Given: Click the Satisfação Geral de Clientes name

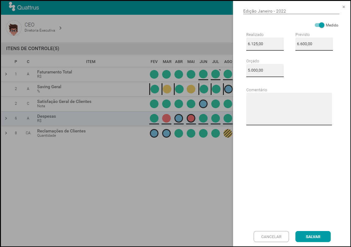Looking at the screenshot, I should 64,101.
